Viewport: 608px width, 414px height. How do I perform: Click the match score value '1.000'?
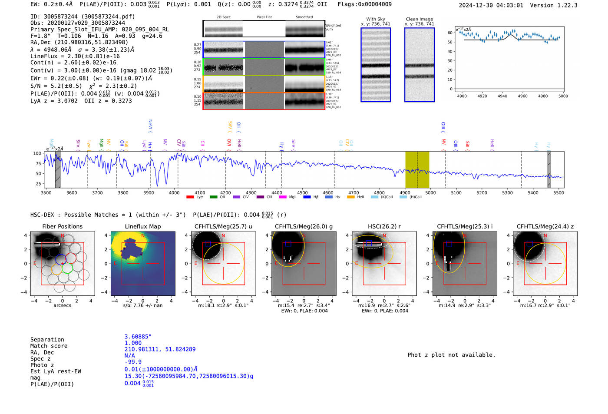133,343
